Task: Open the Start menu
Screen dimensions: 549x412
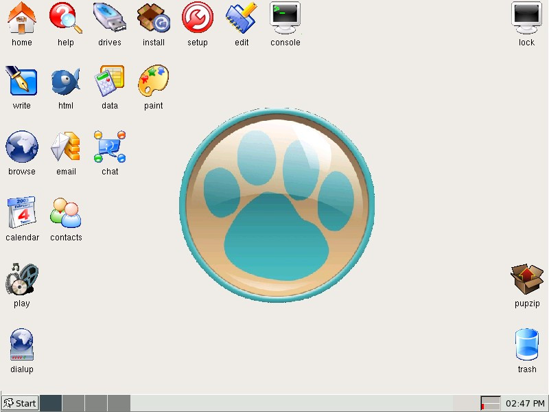Action: [x=20, y=403]
